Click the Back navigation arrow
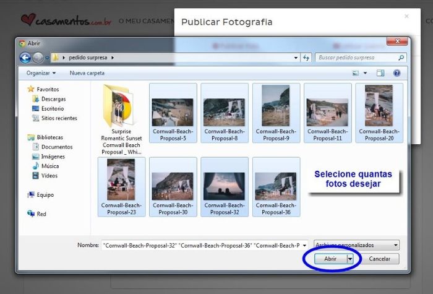The image size is (433, 294). 25,58
